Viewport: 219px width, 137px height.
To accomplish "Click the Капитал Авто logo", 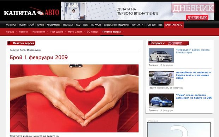I will pos(31,12).
